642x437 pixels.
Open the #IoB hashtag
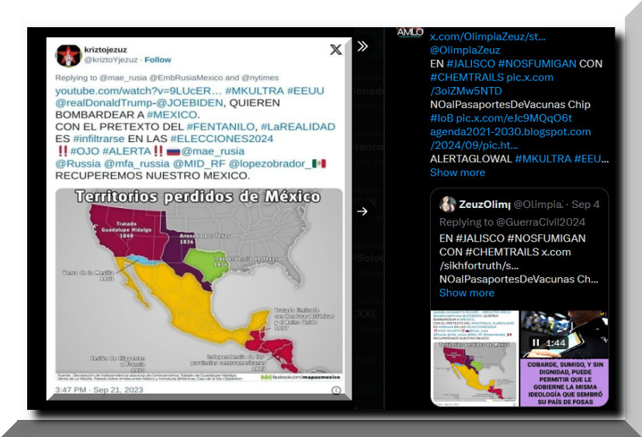(x=442, y=118)
